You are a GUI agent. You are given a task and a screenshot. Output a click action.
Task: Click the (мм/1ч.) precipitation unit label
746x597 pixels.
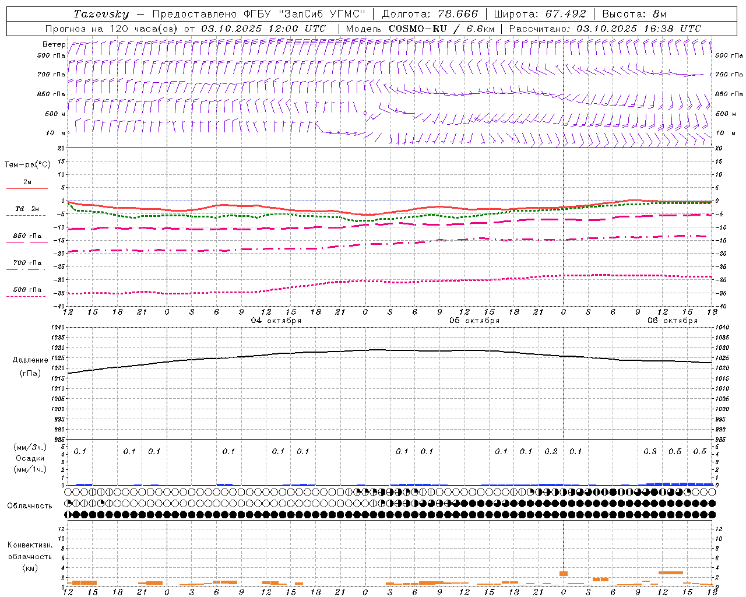30,469
